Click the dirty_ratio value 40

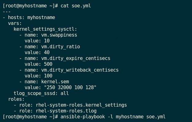coord(47,53)
